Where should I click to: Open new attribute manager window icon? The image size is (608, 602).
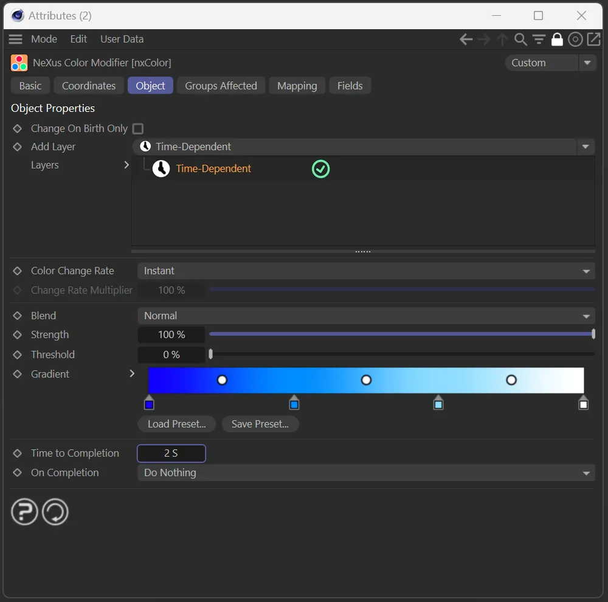click(593, 40)
